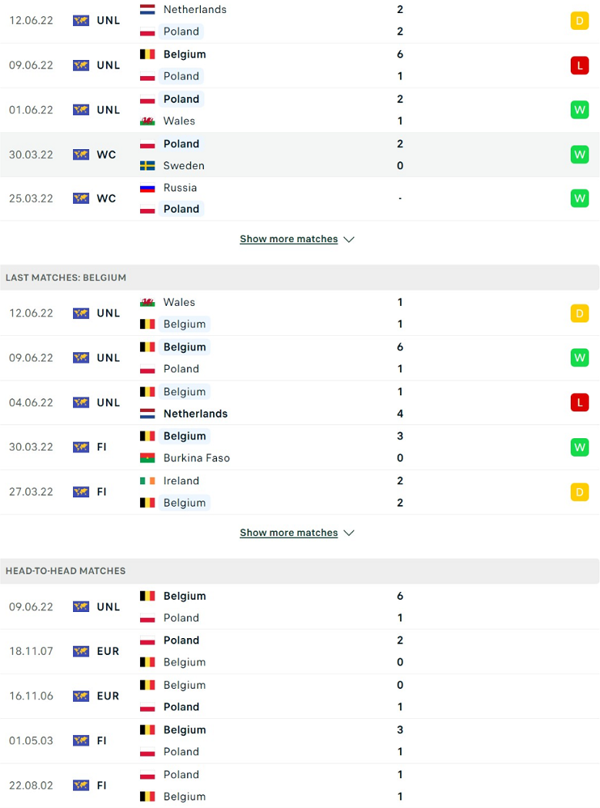Click the yellow D draw badge for Netherlands–Poland
Image resolution: width=600 pixels, height=808 pixels.
[x=579, y=21]
